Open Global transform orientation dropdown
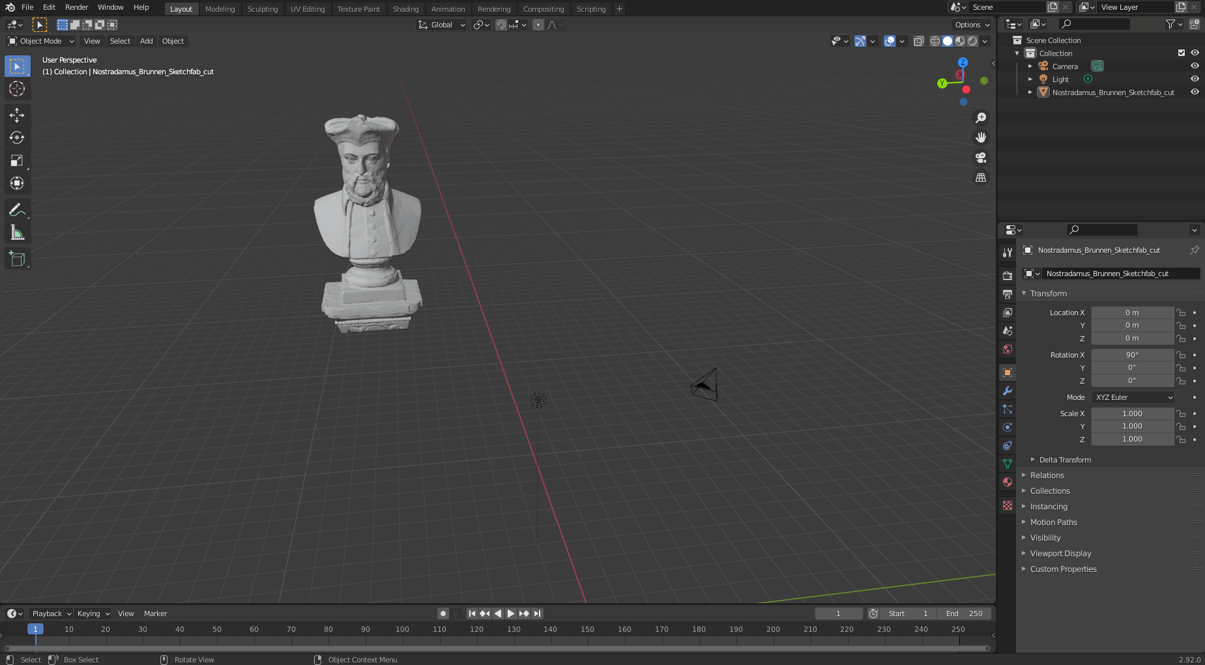 441,25
